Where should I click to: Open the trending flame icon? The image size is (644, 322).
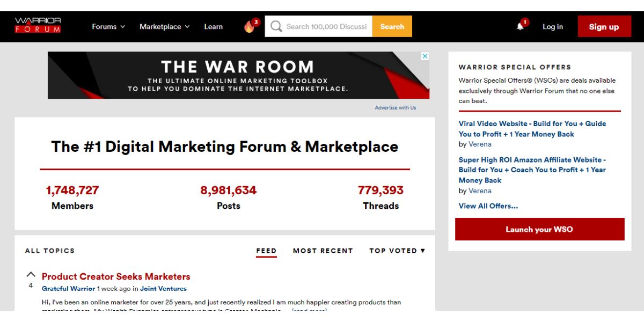(250, 26)
